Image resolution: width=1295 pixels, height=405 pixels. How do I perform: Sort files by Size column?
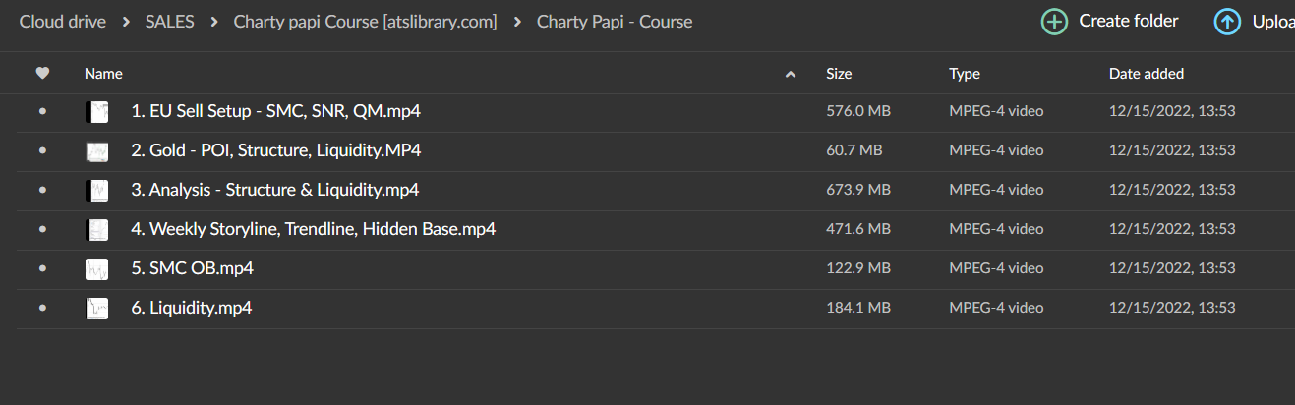pos(839,74)
